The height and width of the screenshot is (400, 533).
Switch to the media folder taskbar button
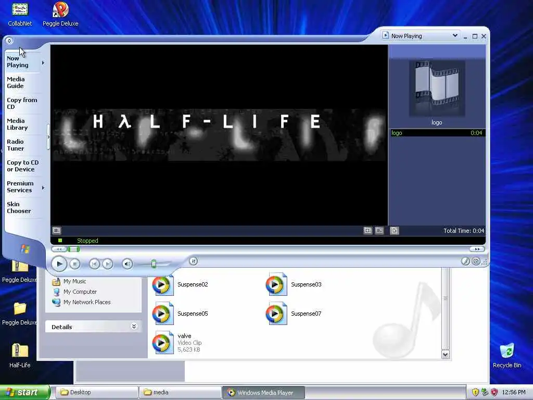tap(180, 392)
